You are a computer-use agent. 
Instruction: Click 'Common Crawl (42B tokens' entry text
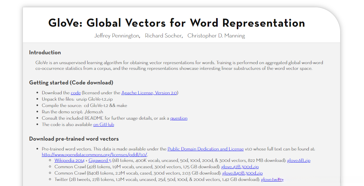pos(137,167)
